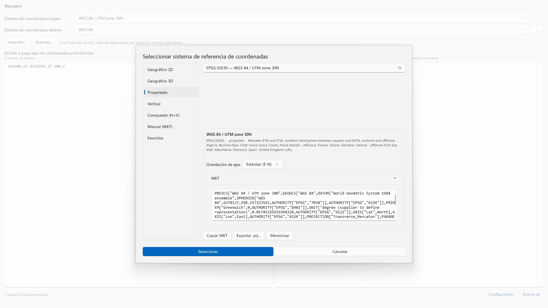548x308 pixels.
Task: Click the WKT text box scrollbar
Action: point(395,200)
